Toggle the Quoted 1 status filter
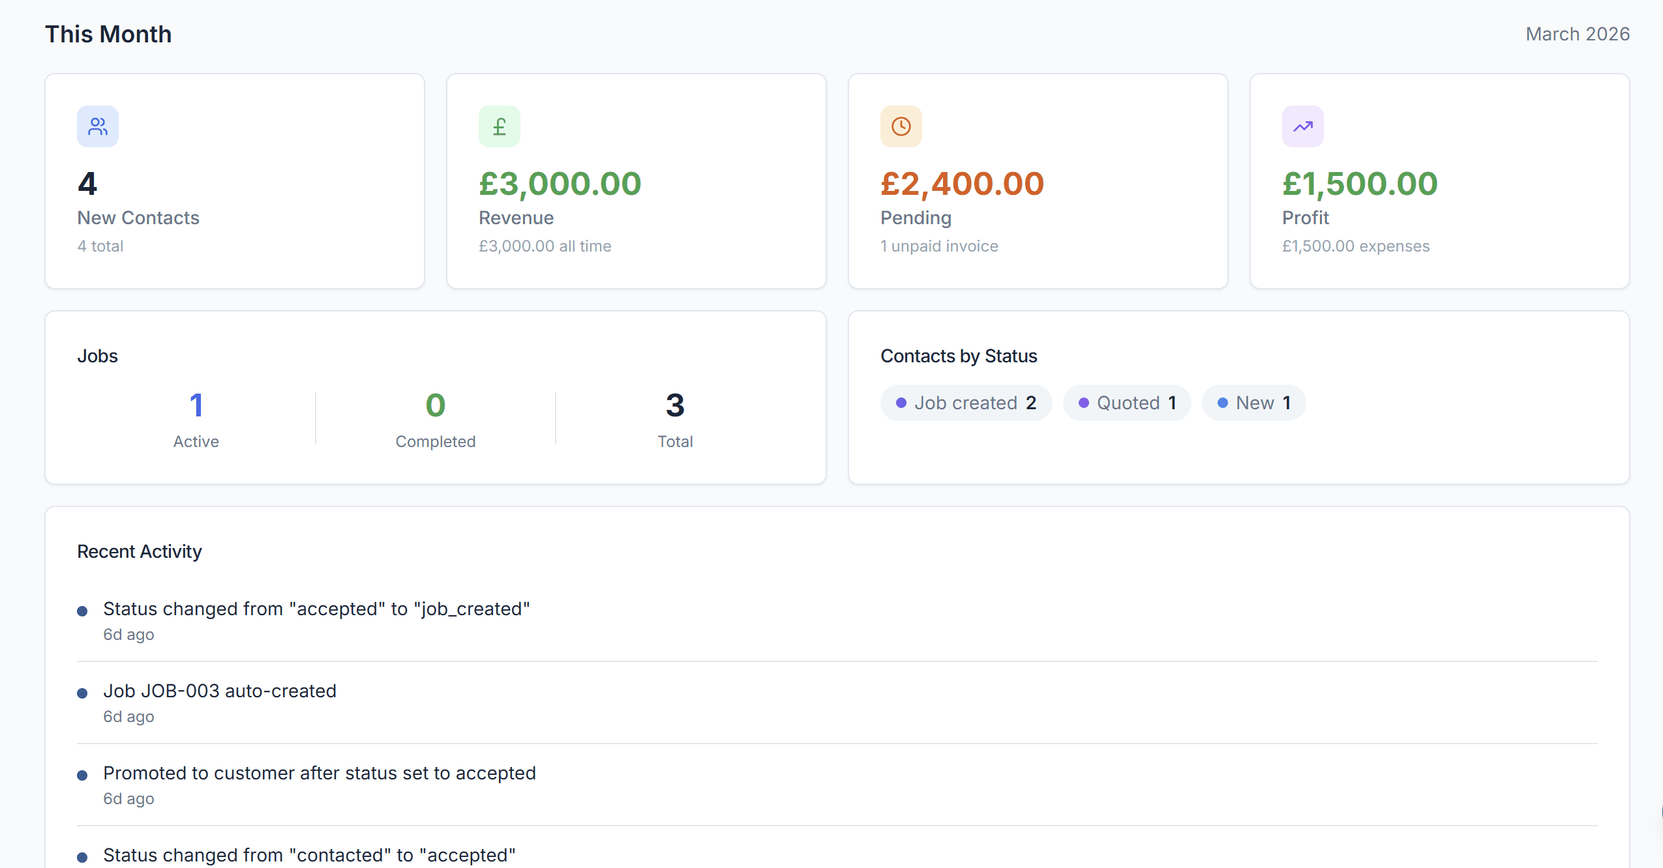This screenshot has width=1663, height=868. [x=1127, y=403]
